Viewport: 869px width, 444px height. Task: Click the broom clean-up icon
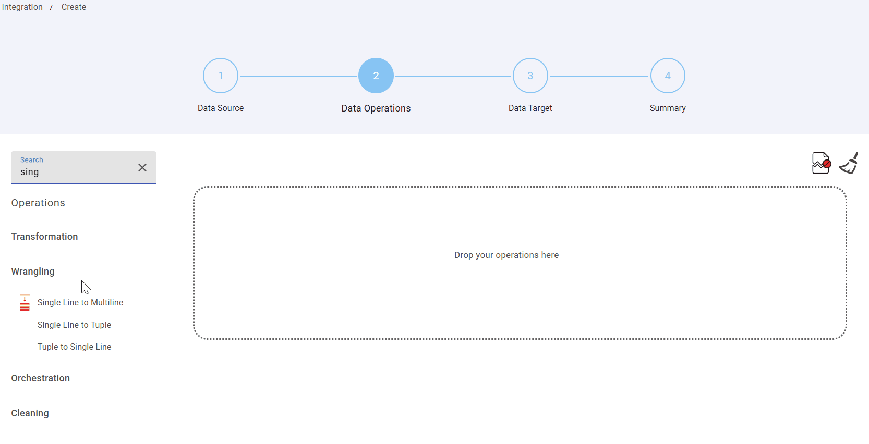pyautogui.click(x=849, y=163)
